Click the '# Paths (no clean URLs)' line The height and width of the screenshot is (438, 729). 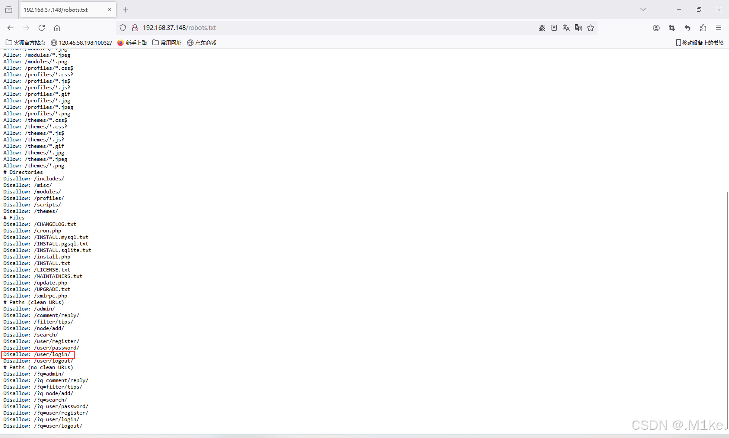pos(38,367)
